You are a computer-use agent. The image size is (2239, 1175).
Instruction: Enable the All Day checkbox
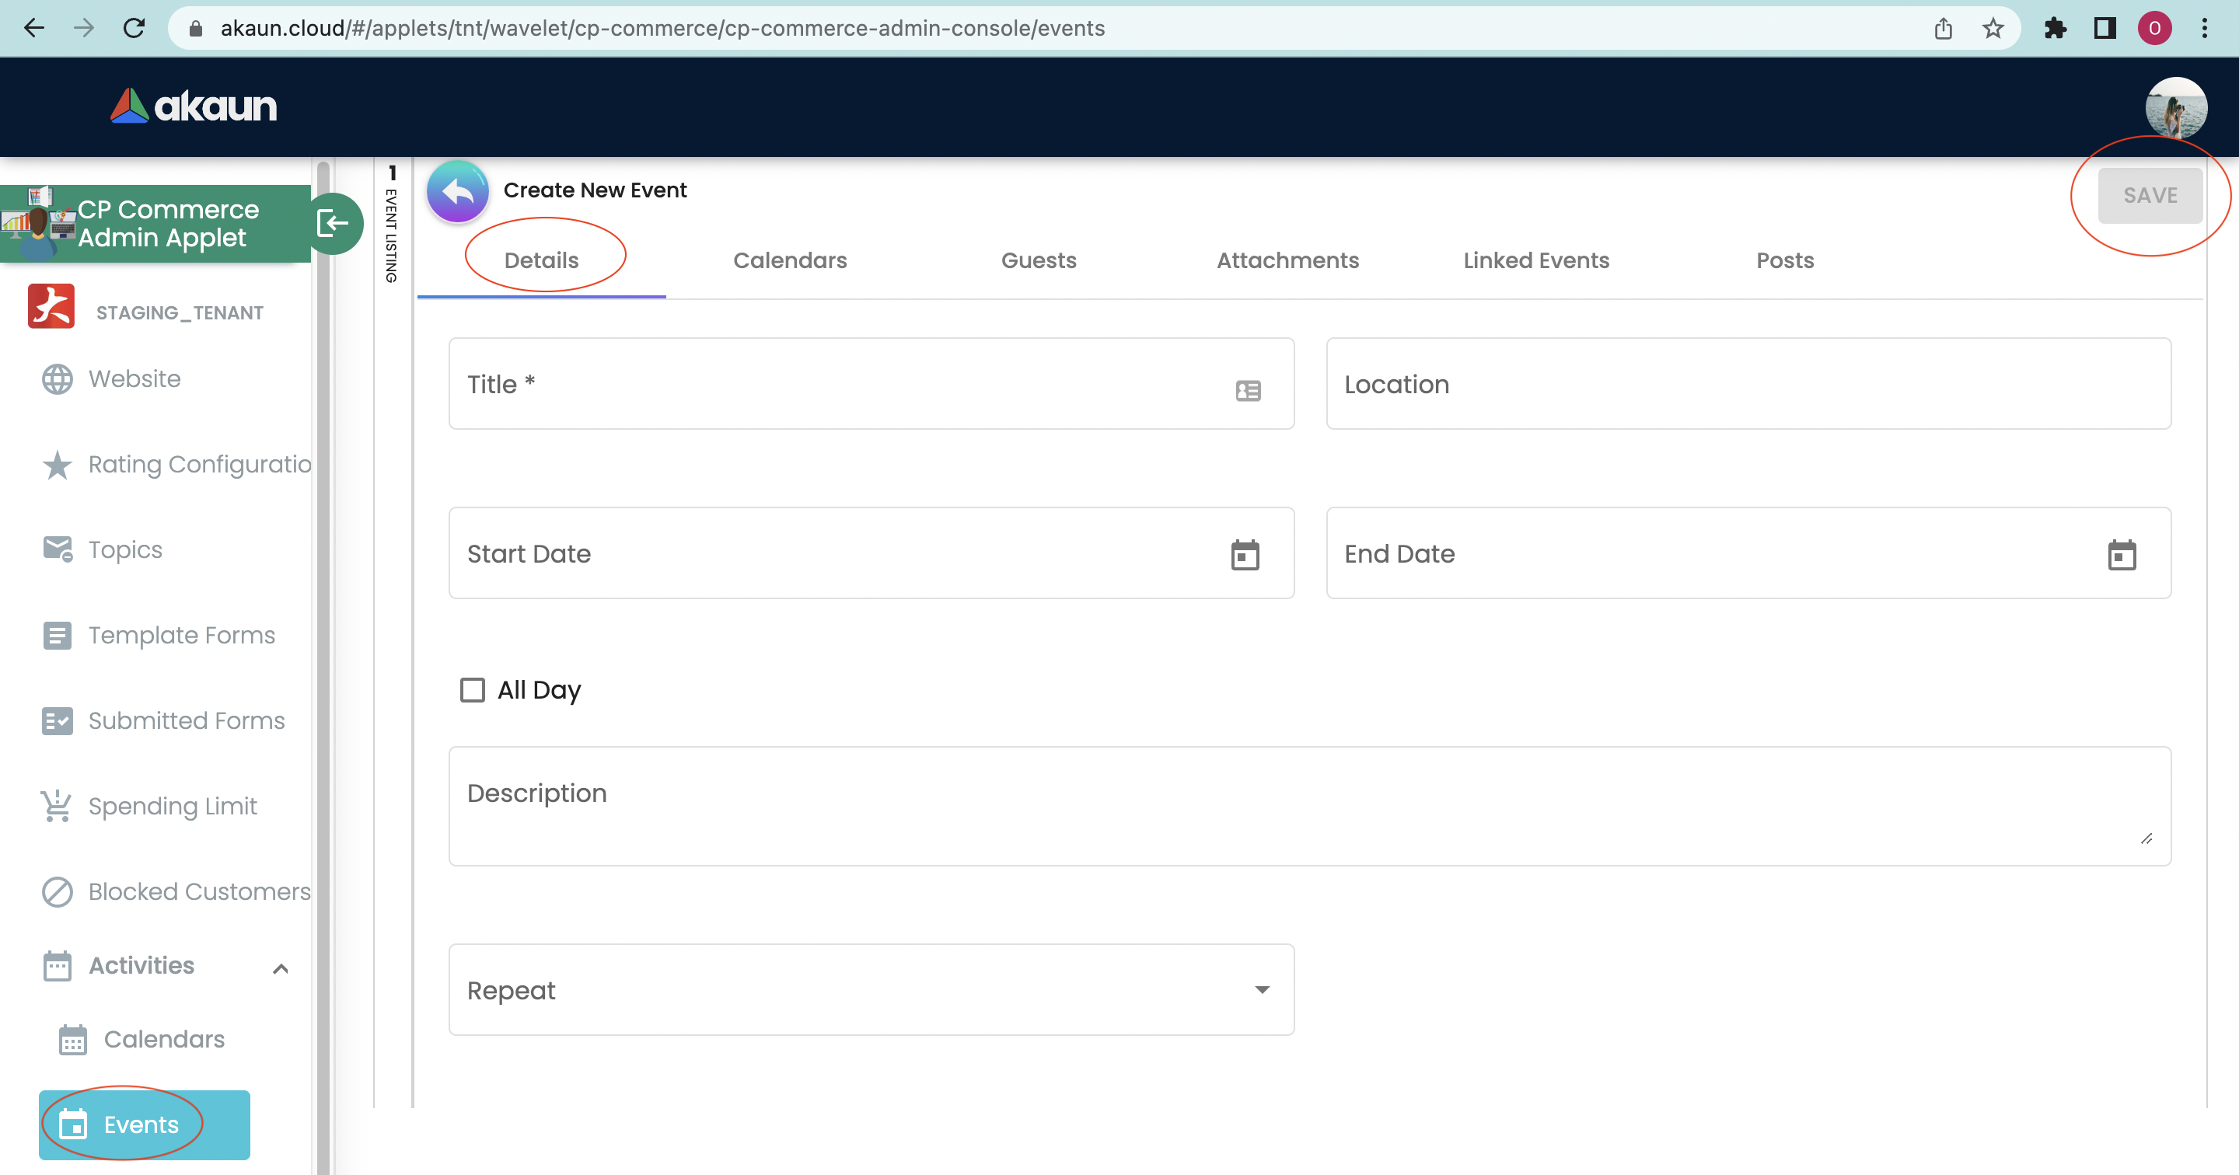(472, 690)
